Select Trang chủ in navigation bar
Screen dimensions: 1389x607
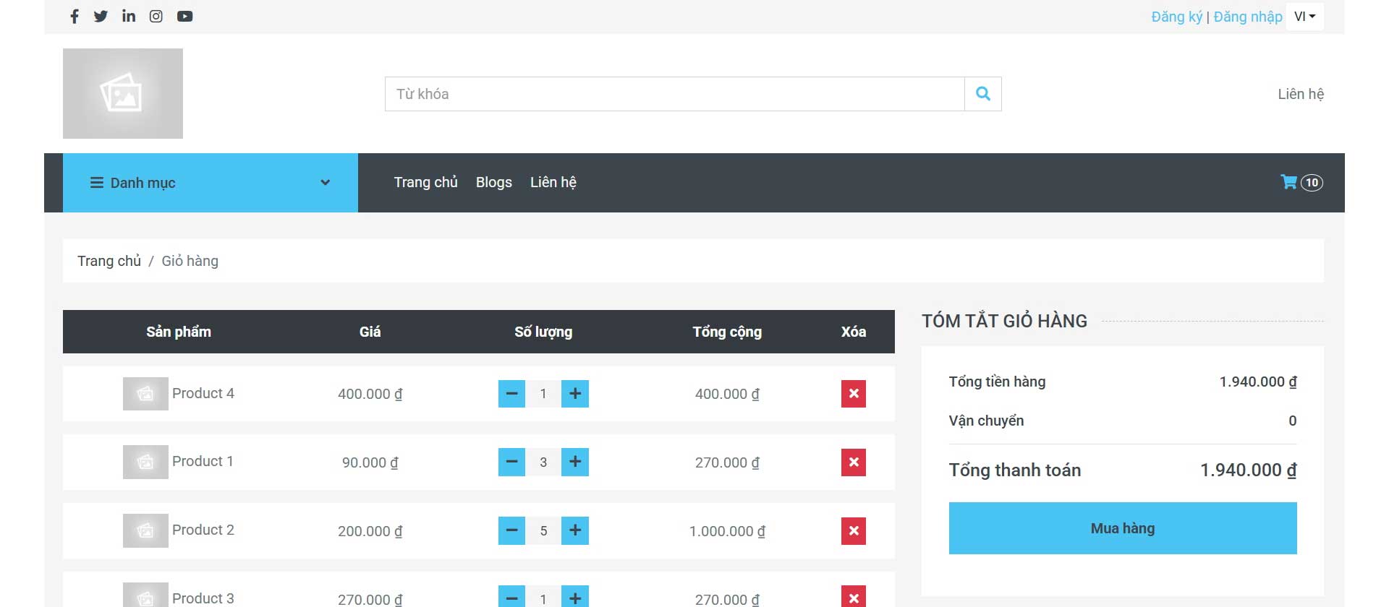pyautogui.click(x=425, y=183)
